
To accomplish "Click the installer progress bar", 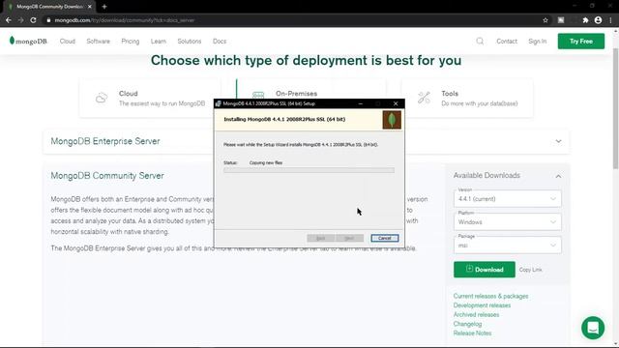I will pyautogui.click(x=309, y=170).
